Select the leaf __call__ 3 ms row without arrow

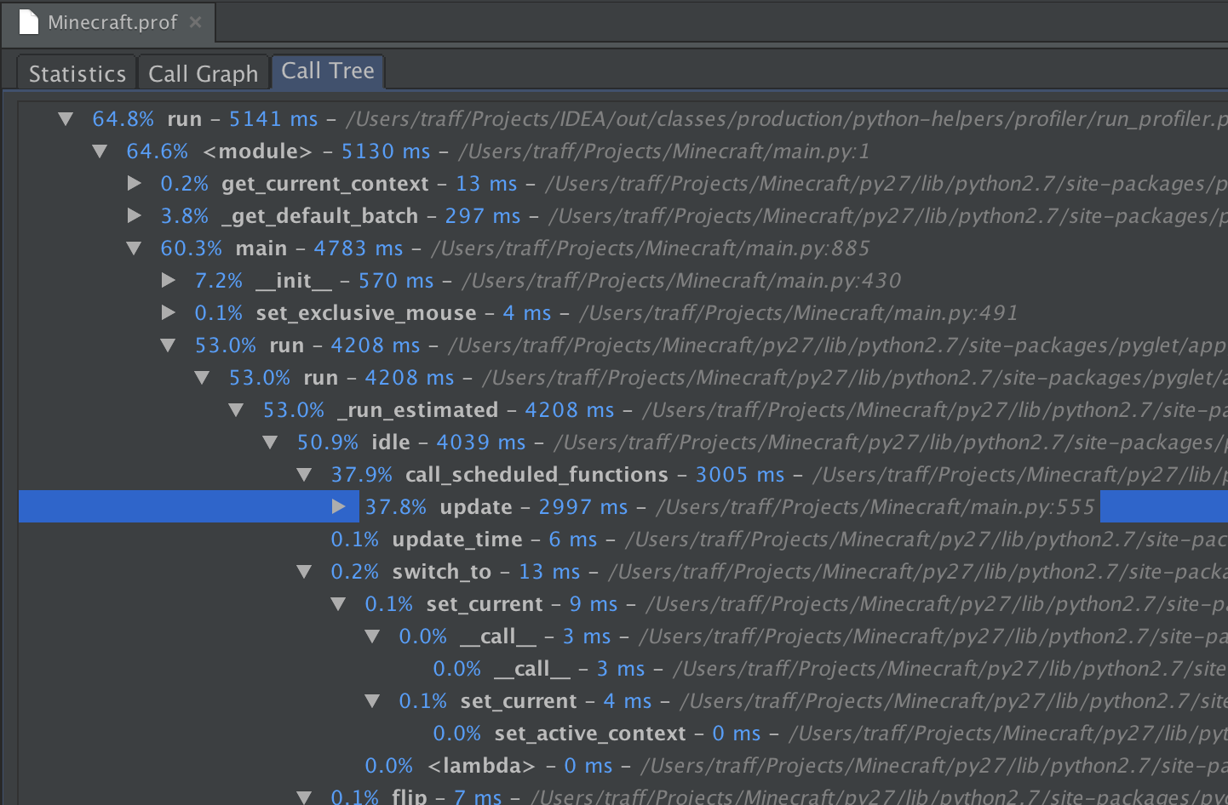[623, 669]
